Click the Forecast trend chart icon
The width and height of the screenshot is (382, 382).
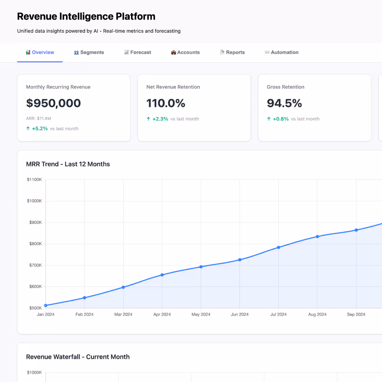126,52
